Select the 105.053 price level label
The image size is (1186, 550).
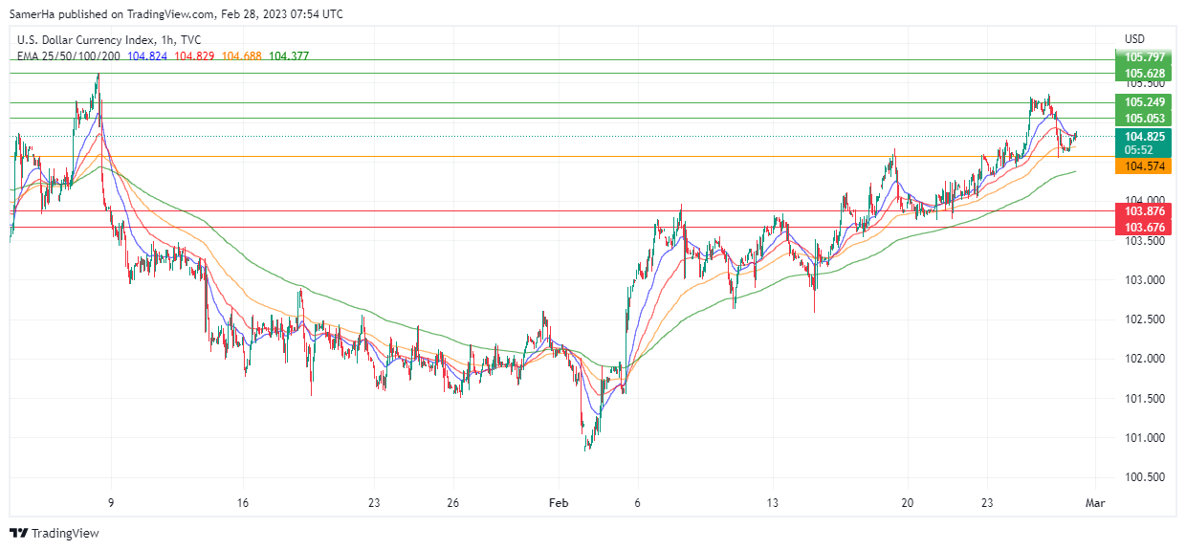(x=1144, y=119)
